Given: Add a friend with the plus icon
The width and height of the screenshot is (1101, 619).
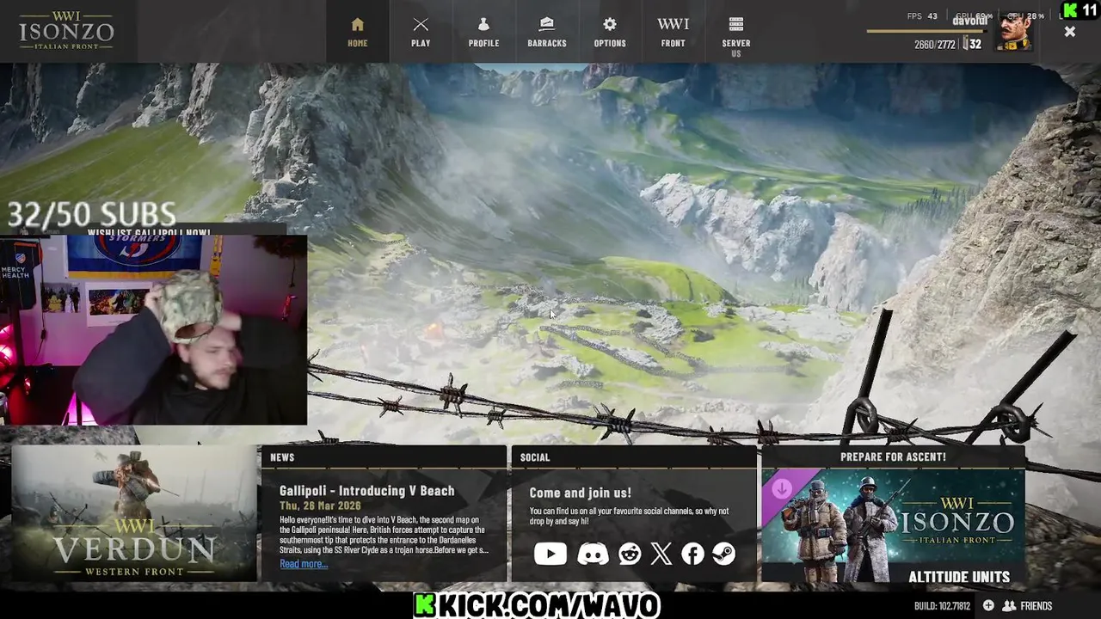Looking at the screenshot, I should click(x=988, y=606).
